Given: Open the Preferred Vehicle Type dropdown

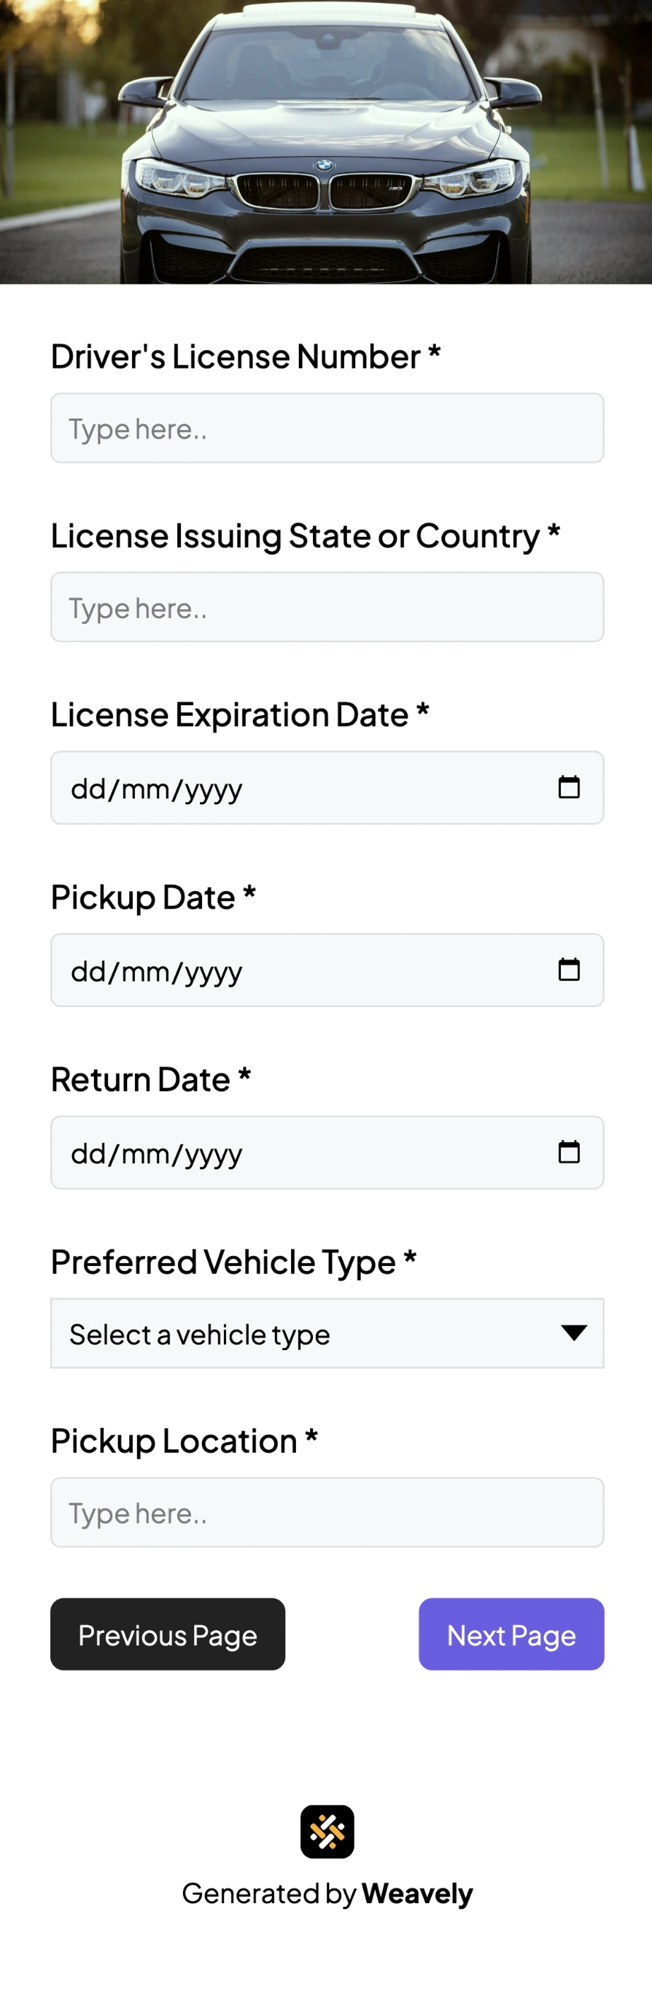Looking at the screenshot, I should (326, 1335).
